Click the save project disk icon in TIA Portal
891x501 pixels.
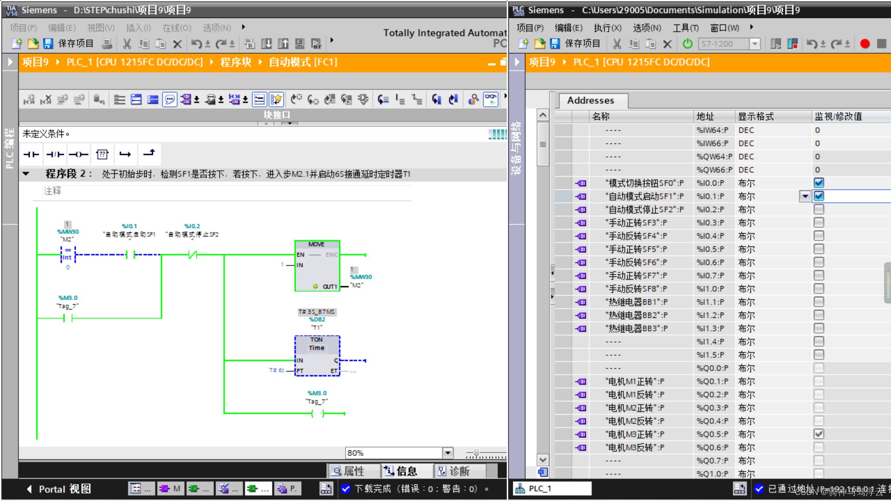point(48,44)
